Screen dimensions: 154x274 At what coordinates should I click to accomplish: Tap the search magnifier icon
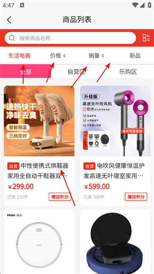pyautogui.click(x=12, y=38)
